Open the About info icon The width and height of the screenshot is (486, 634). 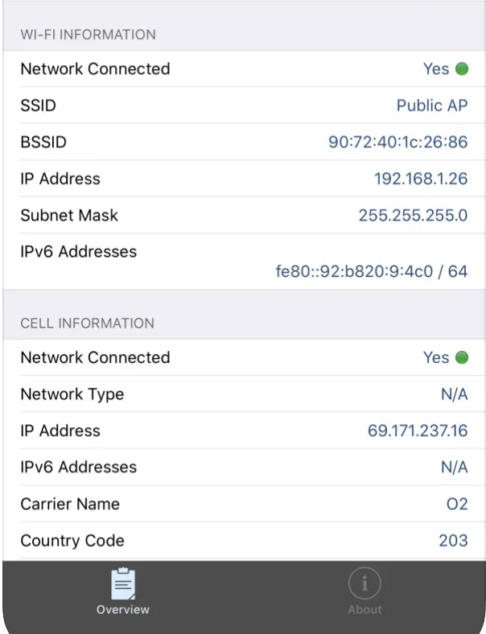coord(364,584)
